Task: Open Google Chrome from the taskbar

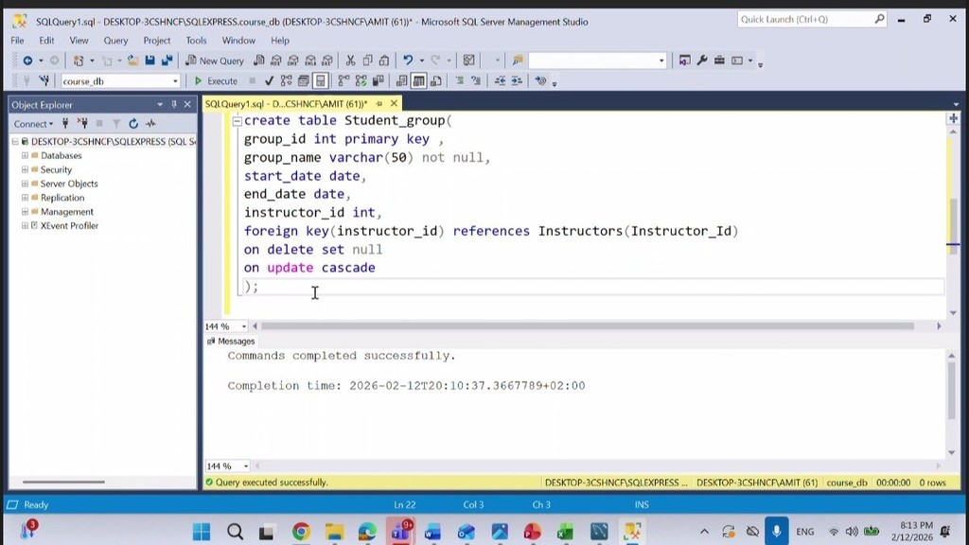Action: (x=301, y=532)
